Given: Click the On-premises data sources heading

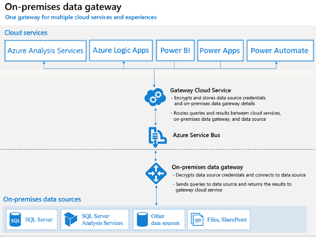Looking at the screenshot, I should tap(42, 199).
